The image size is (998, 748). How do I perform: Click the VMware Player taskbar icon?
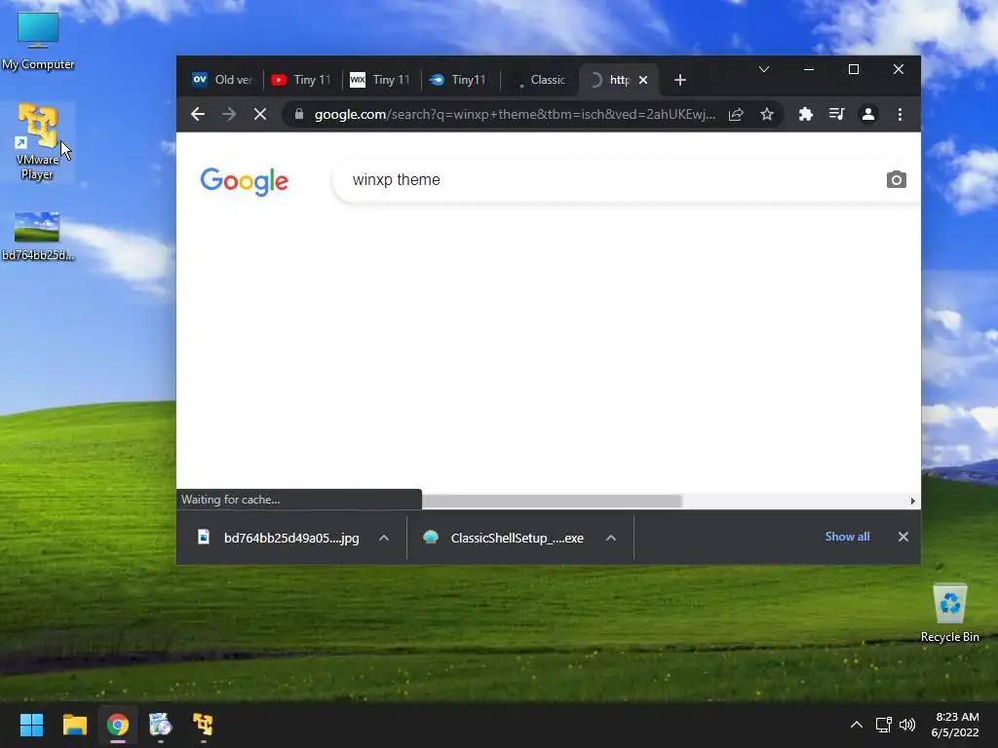click(x=203, y=725)
